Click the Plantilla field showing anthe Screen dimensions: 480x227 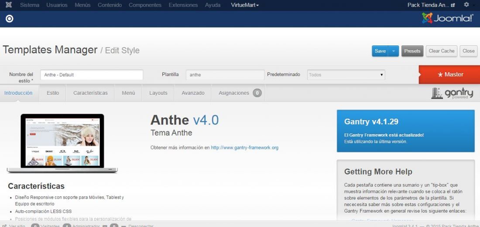225,75
